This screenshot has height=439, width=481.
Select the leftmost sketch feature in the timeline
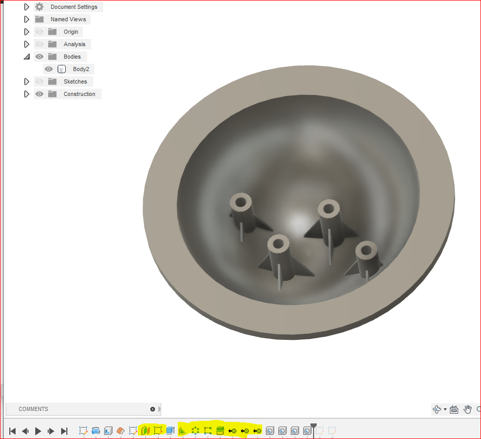(x=83, y=431)
